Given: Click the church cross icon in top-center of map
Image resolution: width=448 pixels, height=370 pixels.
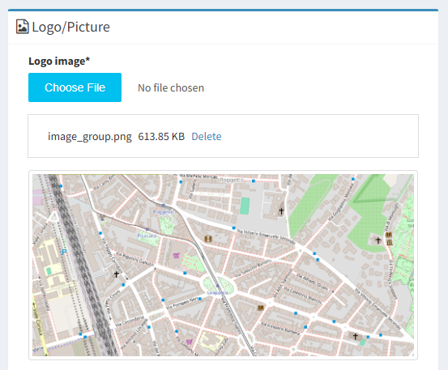Looking at the screenshot, I should pos(281,211).
